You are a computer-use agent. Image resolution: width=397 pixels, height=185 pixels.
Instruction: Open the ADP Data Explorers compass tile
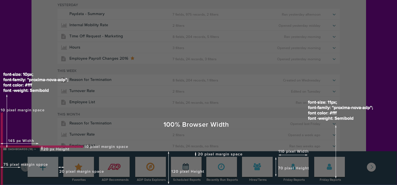tap(151, 167)
